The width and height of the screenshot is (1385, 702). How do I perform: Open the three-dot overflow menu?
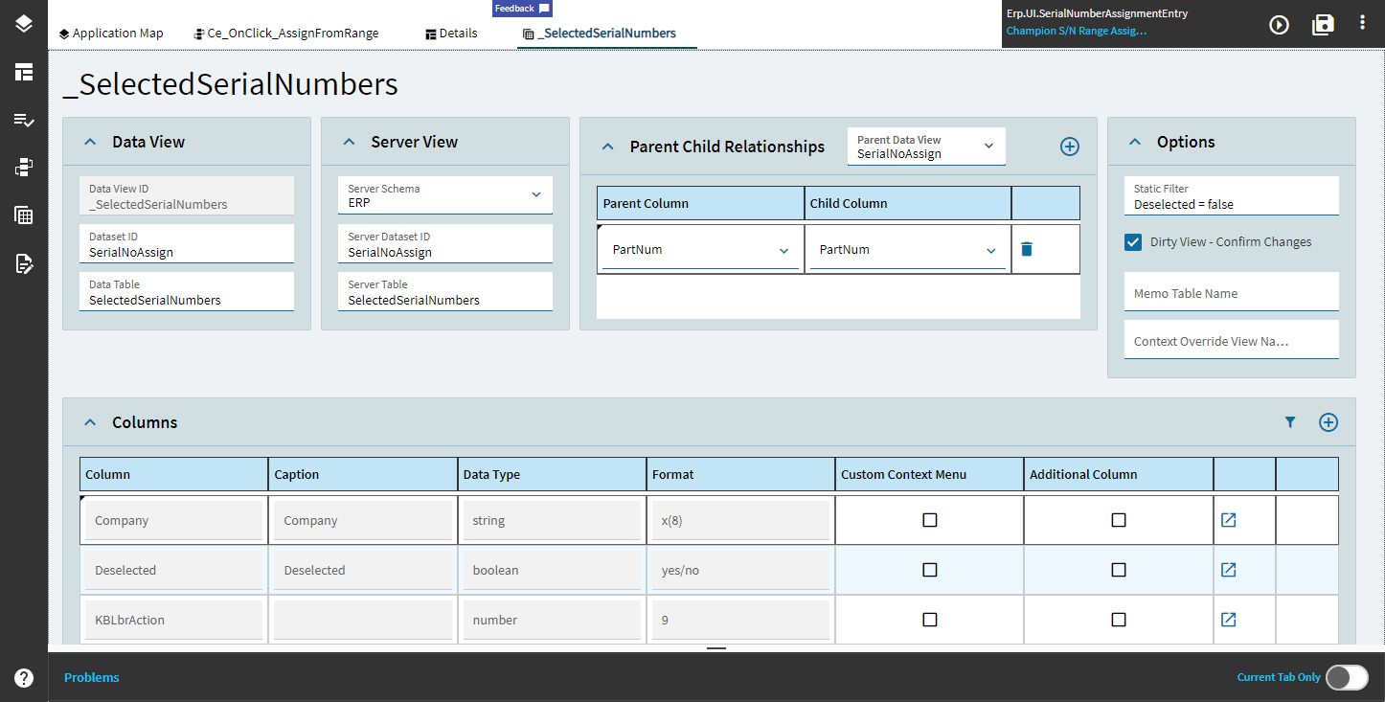point(1362,23)
